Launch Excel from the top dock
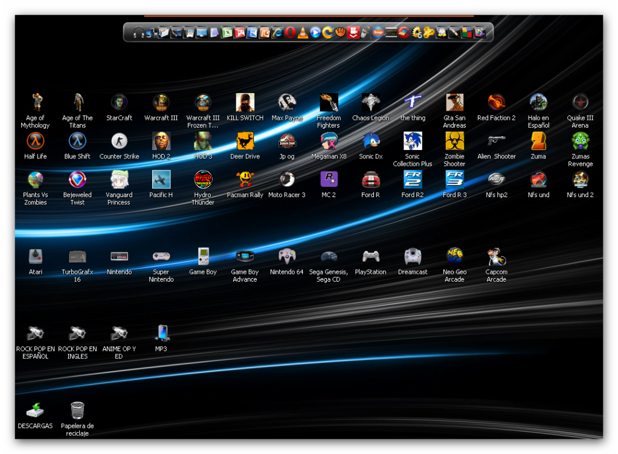Screen dimensions: 618x454 (x=227, y=33)
